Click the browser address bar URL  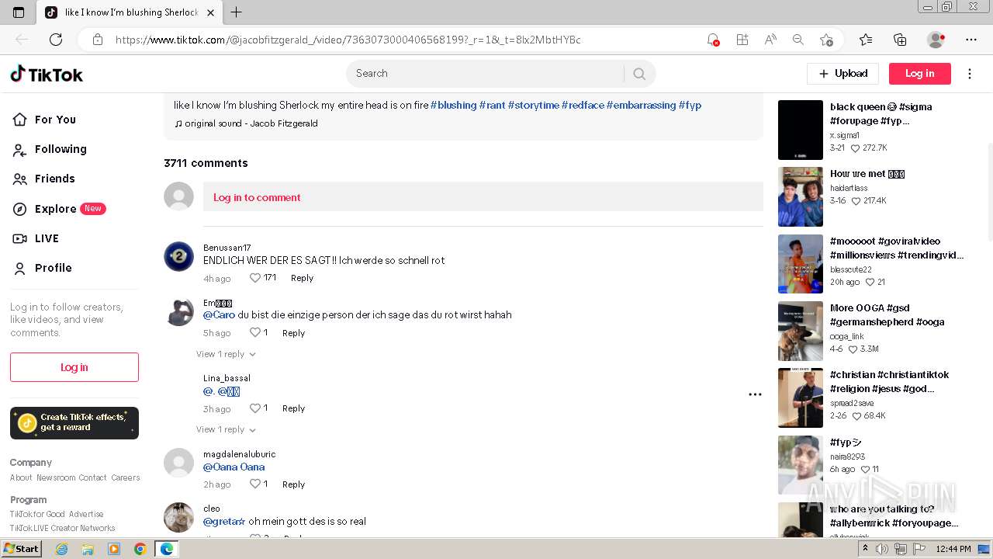348,40
